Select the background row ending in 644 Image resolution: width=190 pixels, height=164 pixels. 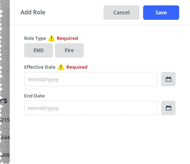coord(5,137)
